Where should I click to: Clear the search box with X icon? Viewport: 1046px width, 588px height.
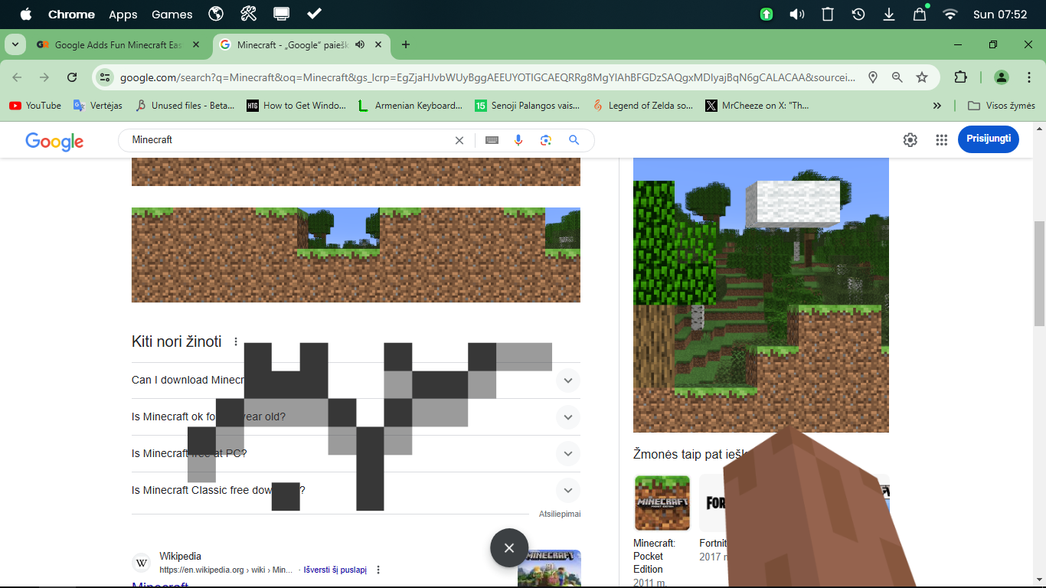[459, 140]
